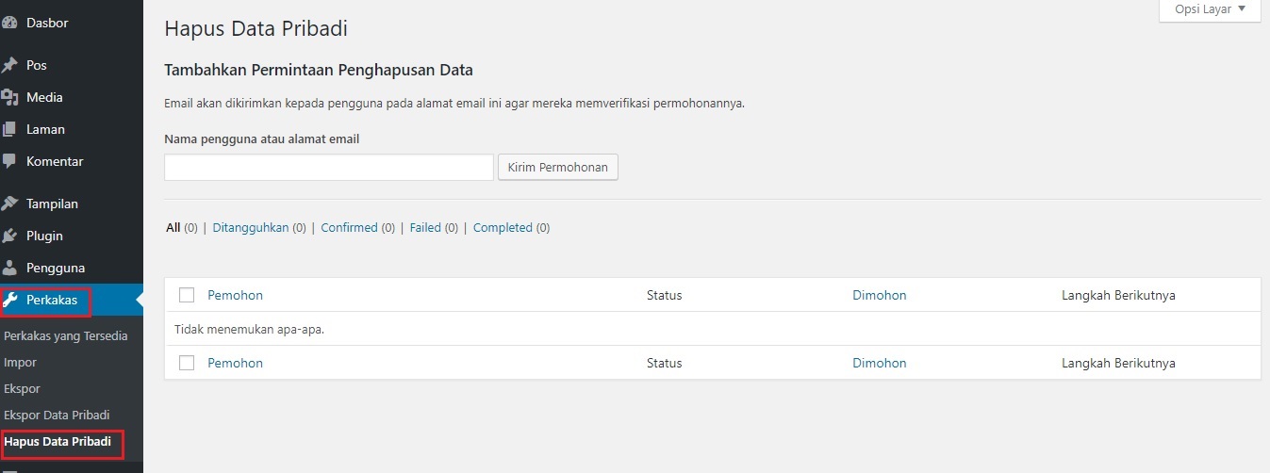Open the Impor submenu item
The width and height of the screenshot is (1270, 473).
(x=21, y=362)
